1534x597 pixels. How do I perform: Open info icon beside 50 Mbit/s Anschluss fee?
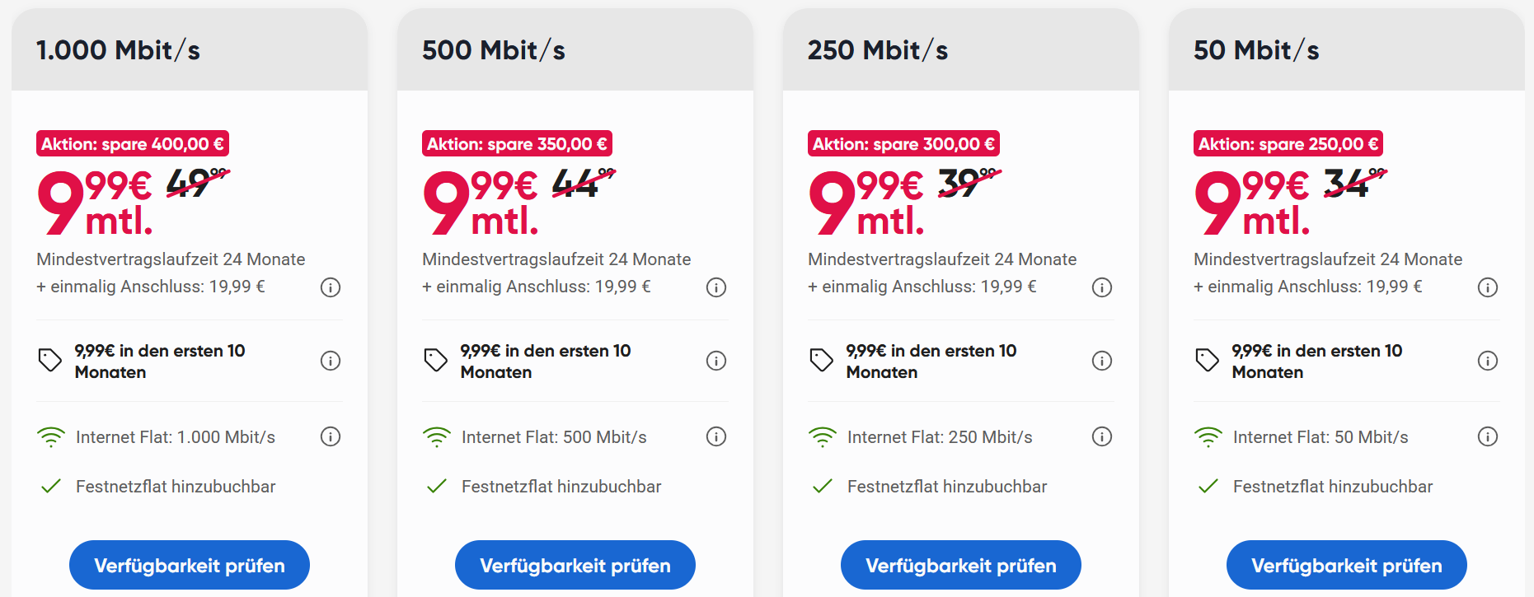click(x=1488, y=287)
